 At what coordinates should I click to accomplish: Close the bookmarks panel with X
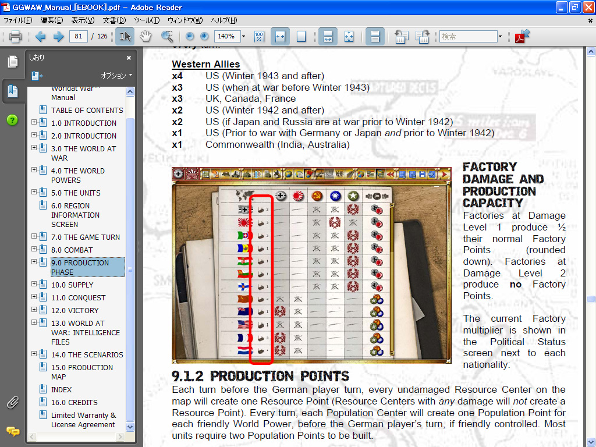(129, 58)
